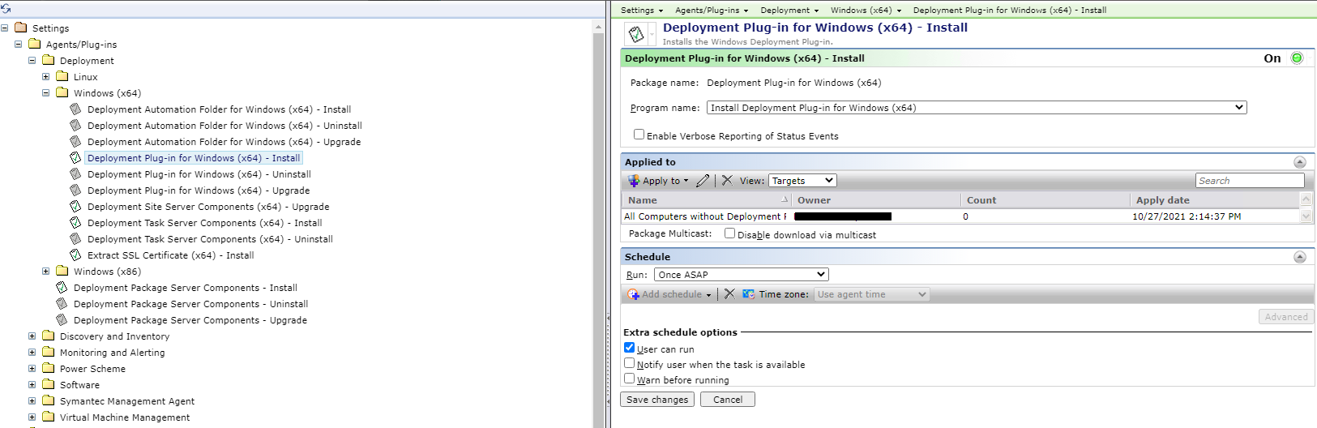Open the Deployment breadcrumb menu
This screenshot has height=428, width=1317.
click(x=789, y=11)
